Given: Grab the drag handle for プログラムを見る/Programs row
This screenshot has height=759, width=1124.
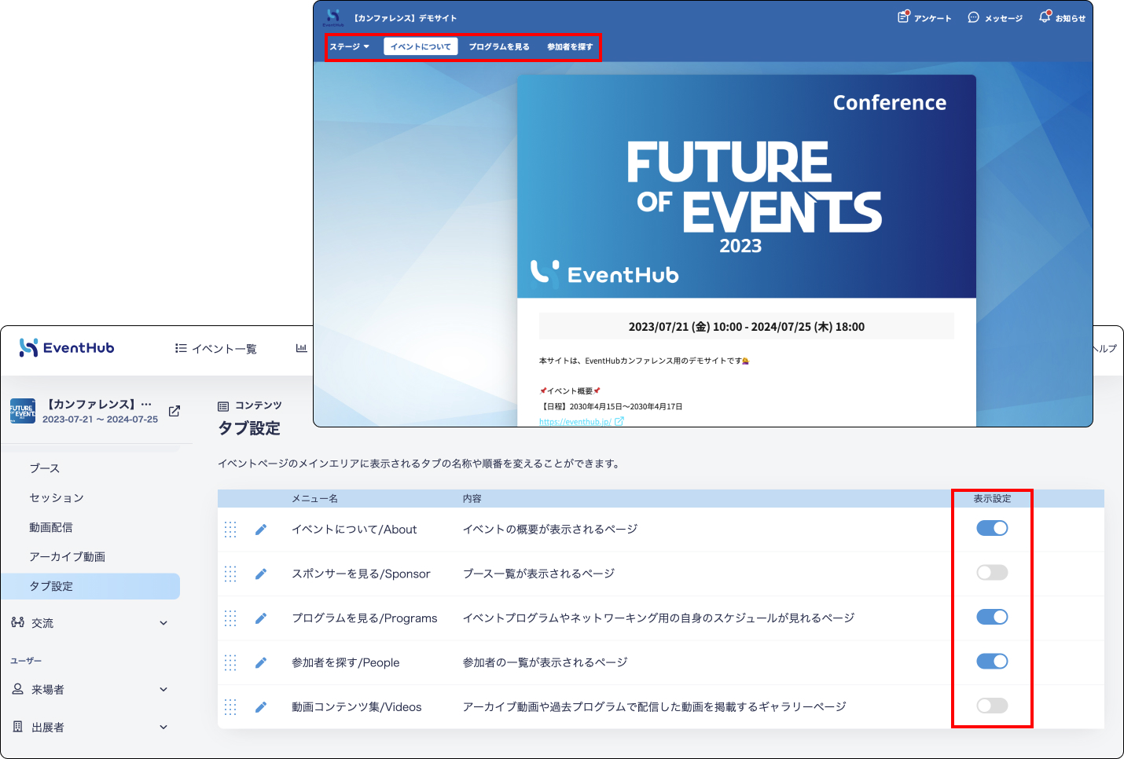Looking at the screenshot, I should coord(230,618).
